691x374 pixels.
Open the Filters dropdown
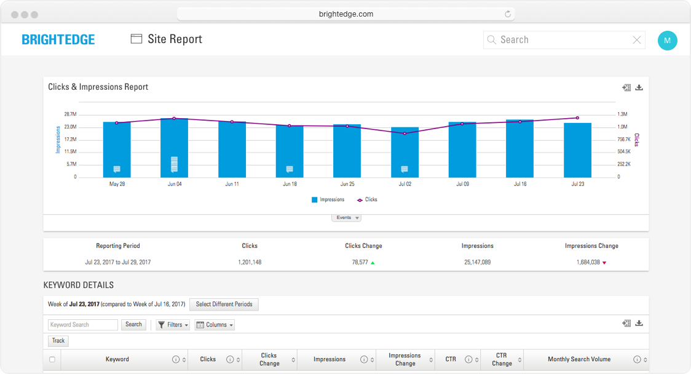tap(173, 325)
